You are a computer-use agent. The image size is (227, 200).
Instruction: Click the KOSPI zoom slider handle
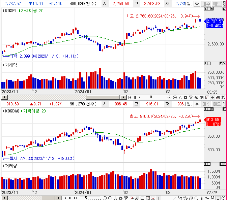tap(151, 97)
